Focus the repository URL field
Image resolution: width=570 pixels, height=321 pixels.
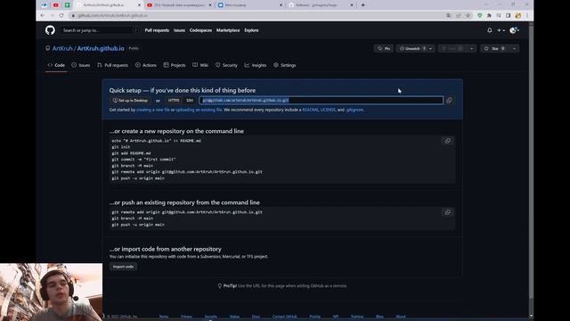[321, 101]
